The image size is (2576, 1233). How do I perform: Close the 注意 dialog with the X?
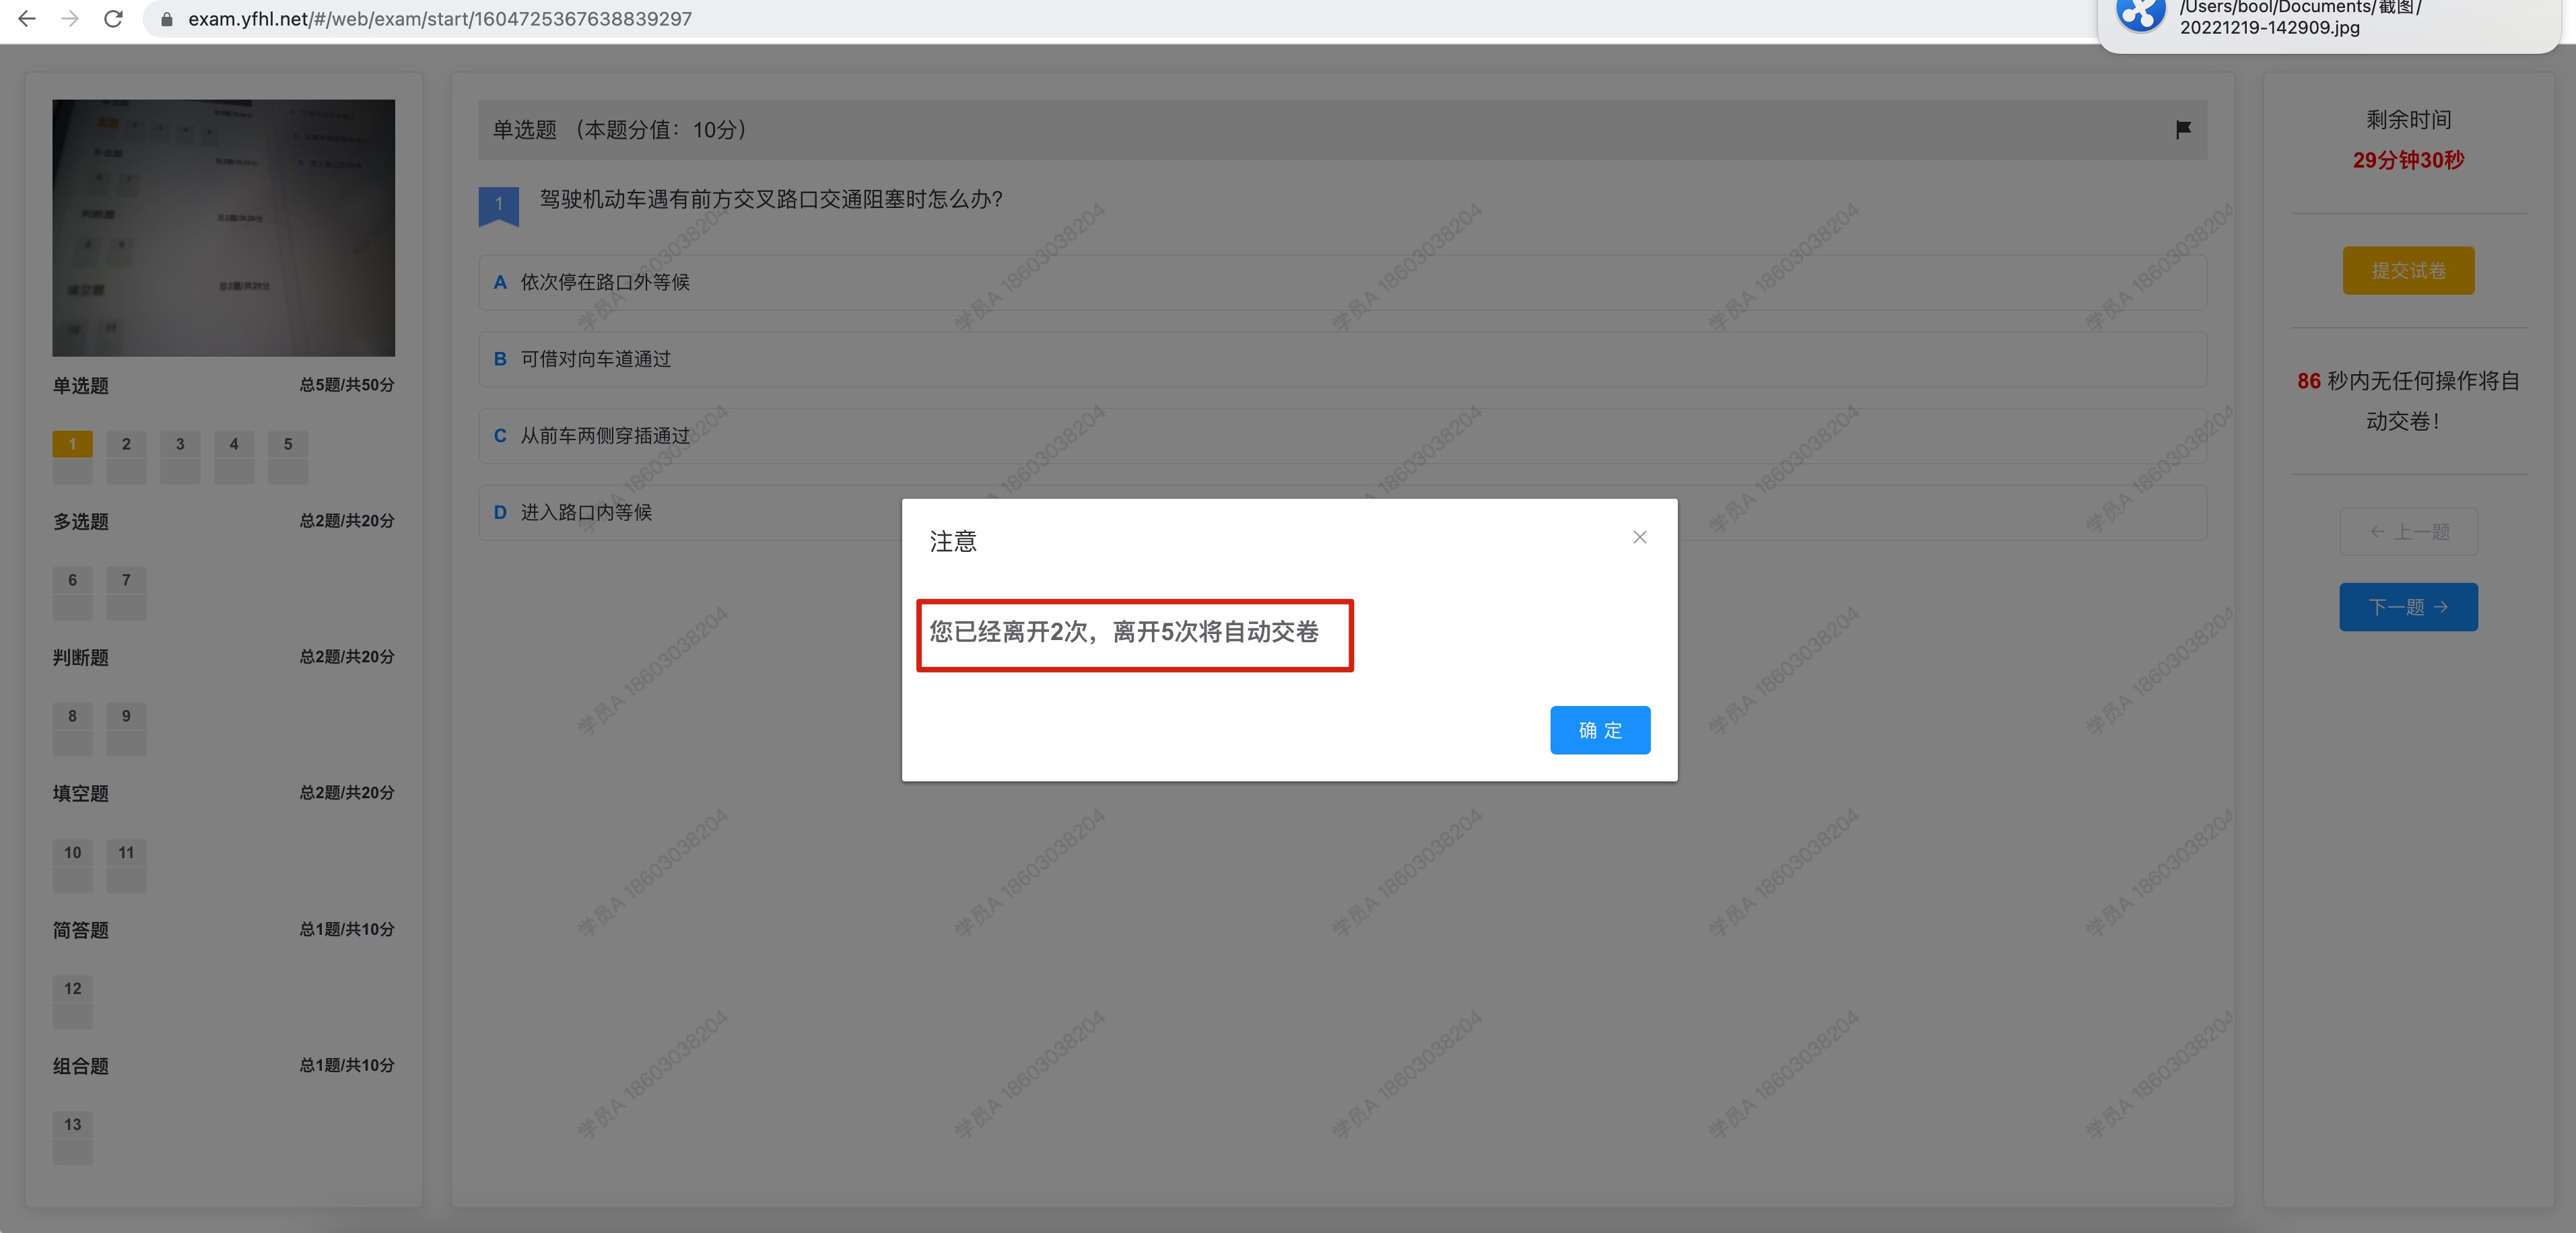pyautogui.click(x=1639, y=537)
